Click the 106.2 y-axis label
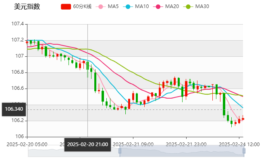The image size is (270, 161). [x=18, y=120]
